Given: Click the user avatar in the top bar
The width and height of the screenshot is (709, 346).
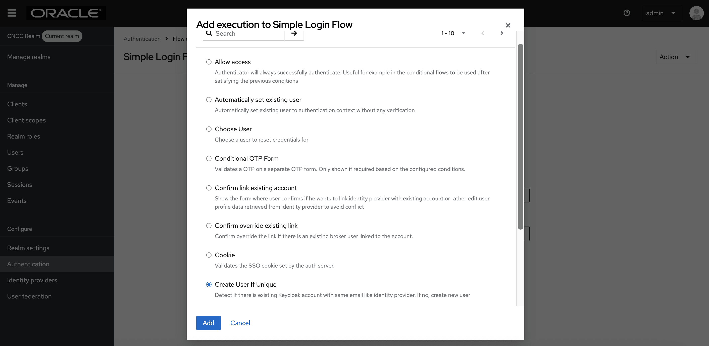Looking at the screenshot, I should (x=696, y=13).
